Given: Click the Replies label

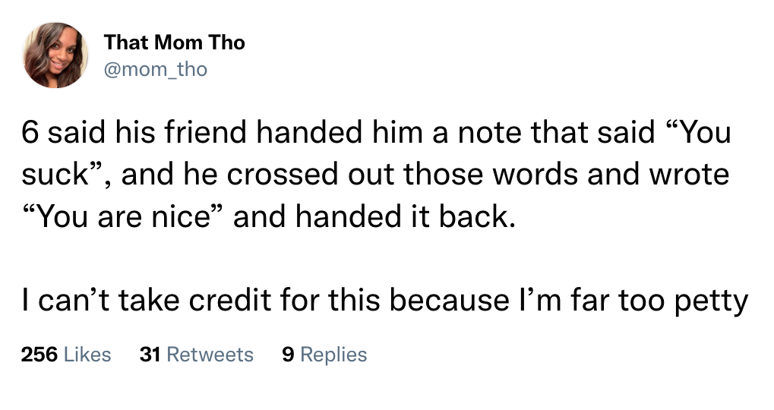Looking at the screenshot, I should coord(333,355).
